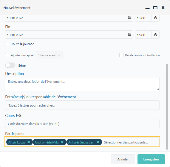Focus the Entraîneur(s) ou responsable search field

(x=82, y=105)
